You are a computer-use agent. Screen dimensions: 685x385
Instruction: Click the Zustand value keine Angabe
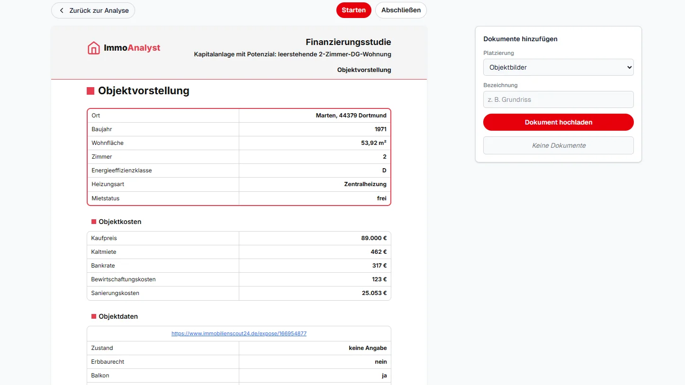coord(368,348)
